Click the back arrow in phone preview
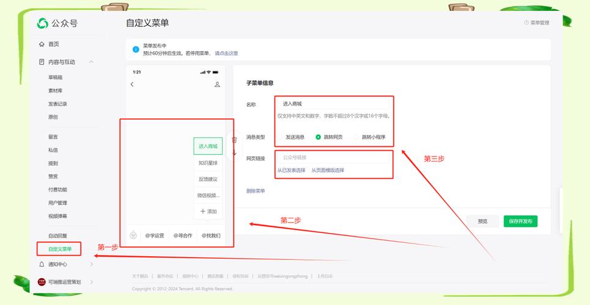The height and width of the screenshot is (305, 590). [132, 84]
